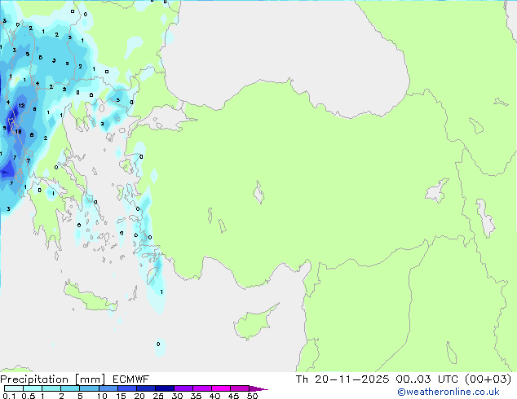Pick legend swatch between 5 and 10

click(x=89, y=388)
